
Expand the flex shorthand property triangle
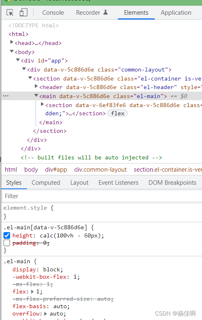32,292
